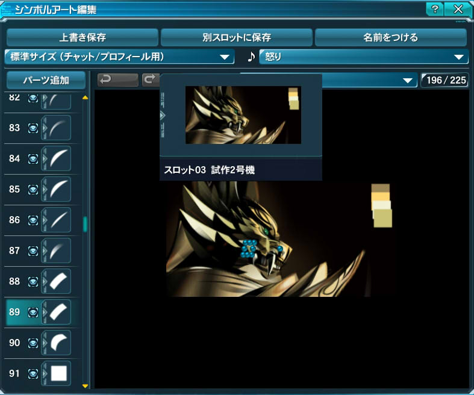
Task: Toggle the eye icon on layer 87
Action: pyautogui.click(x=33, y=251)
